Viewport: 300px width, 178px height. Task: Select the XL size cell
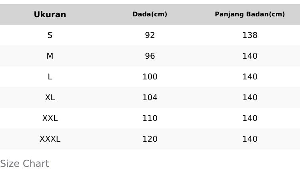50,97
